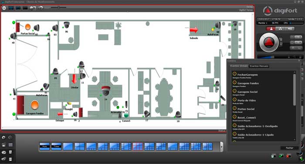Click the Fechar button
305x164 pixels.
click(x=289, y=148)
